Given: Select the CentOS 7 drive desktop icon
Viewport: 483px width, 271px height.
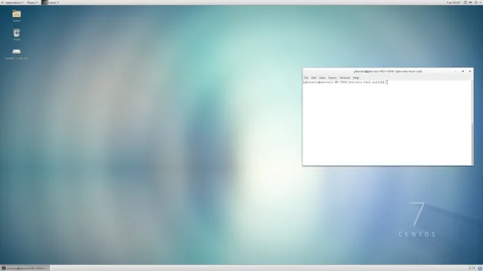Looking at the screenshot, I should pyautogui.click(x=16, y=53).
